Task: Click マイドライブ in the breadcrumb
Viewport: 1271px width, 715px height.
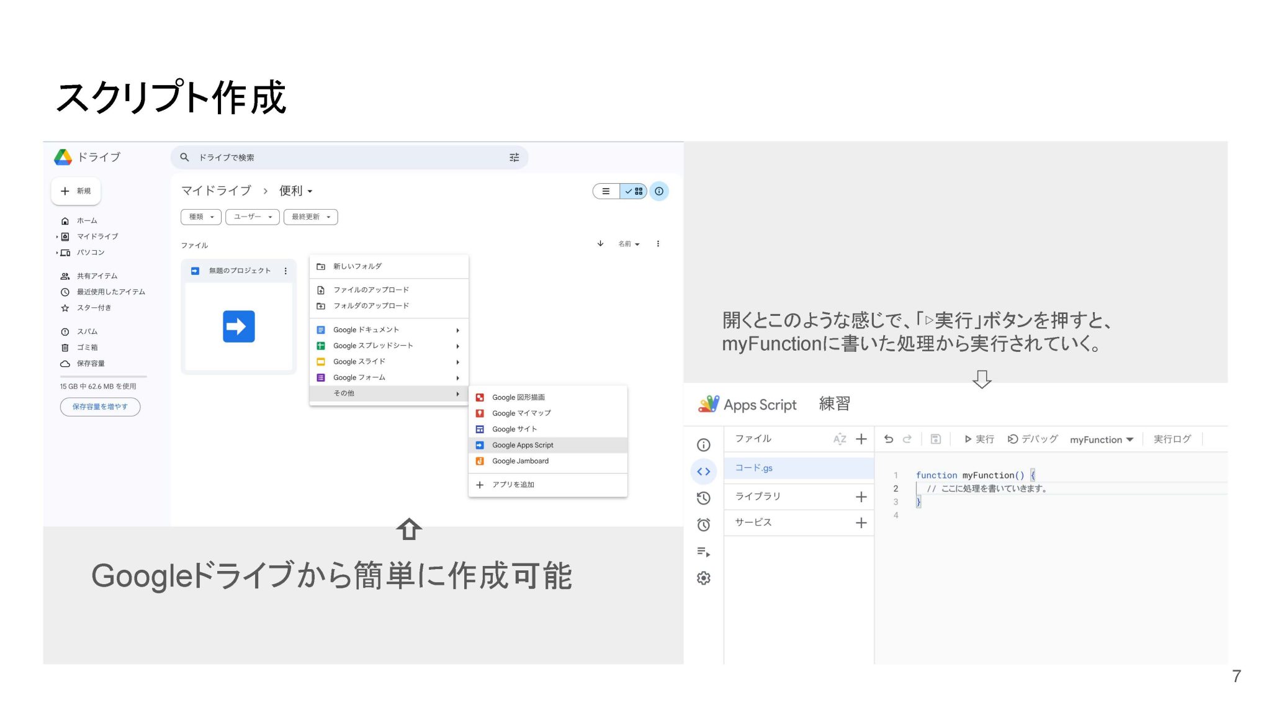Action: point(216,191)
